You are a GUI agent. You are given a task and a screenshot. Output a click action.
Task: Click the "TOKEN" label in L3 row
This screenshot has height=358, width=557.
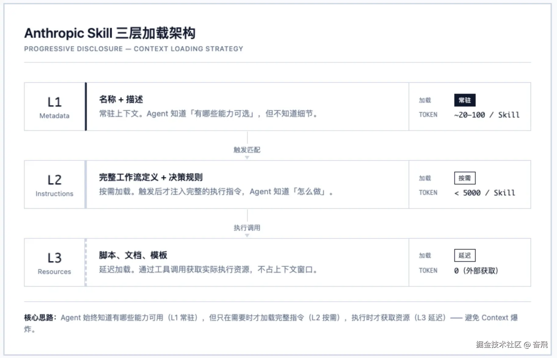coord(428,271)
